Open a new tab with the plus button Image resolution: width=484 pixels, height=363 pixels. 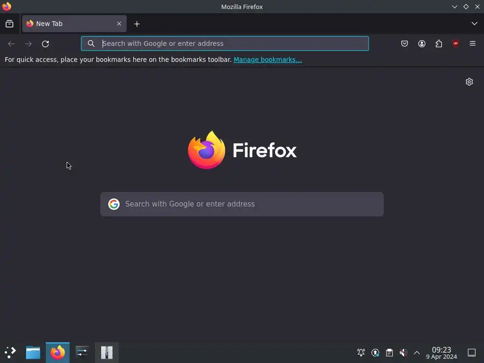coord(137,24)
